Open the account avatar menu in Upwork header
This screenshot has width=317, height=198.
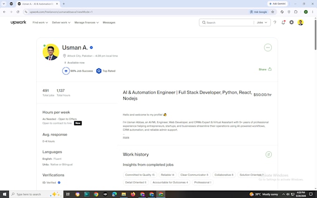point(300,22)
